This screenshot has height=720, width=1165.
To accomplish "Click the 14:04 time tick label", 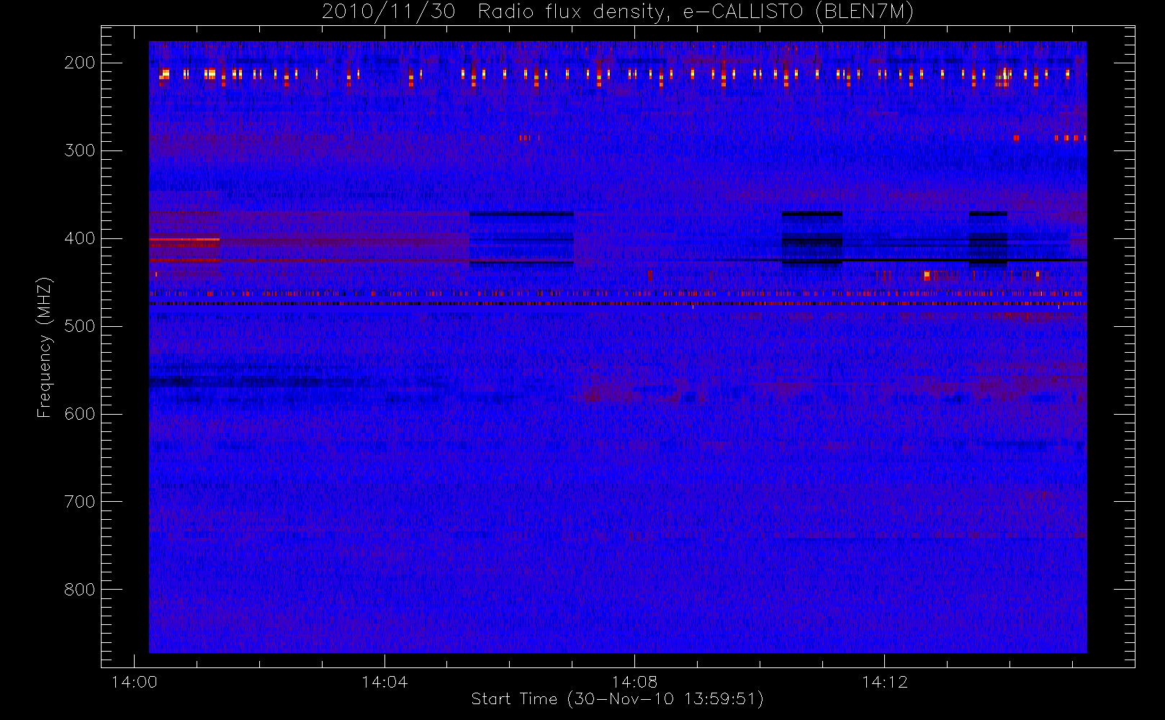I will tap(384, 682).
